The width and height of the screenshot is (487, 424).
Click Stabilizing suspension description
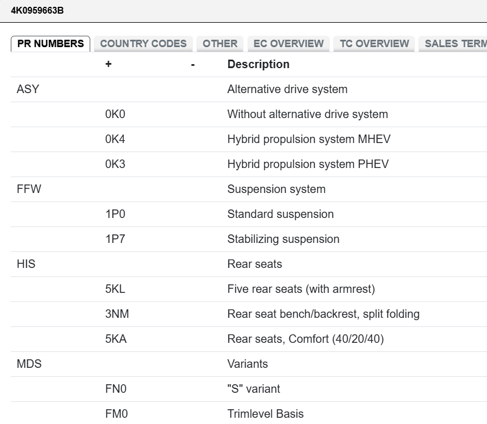pos(283,239)
